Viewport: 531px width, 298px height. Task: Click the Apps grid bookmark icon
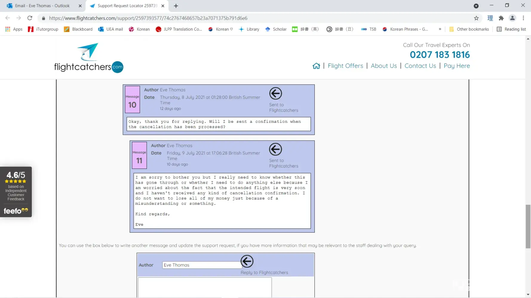click(8, 29)
